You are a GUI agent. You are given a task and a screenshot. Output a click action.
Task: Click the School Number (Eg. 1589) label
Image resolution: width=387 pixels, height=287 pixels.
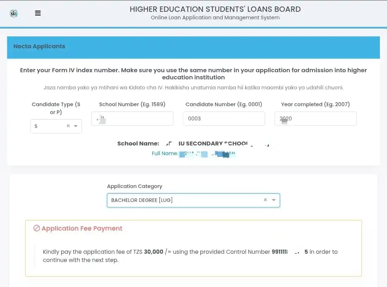coord(132,104)
